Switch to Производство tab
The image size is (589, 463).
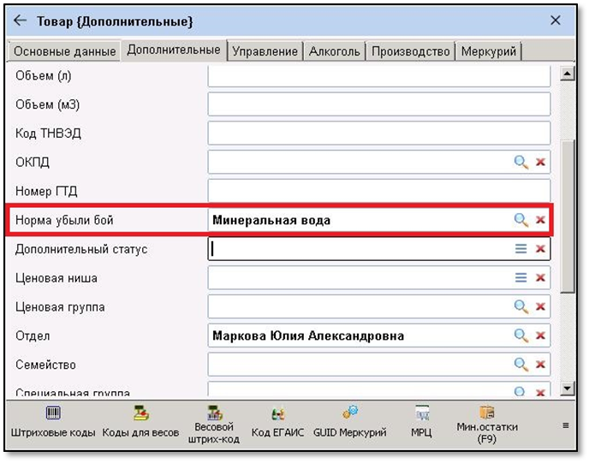click(x=410, y=51)
